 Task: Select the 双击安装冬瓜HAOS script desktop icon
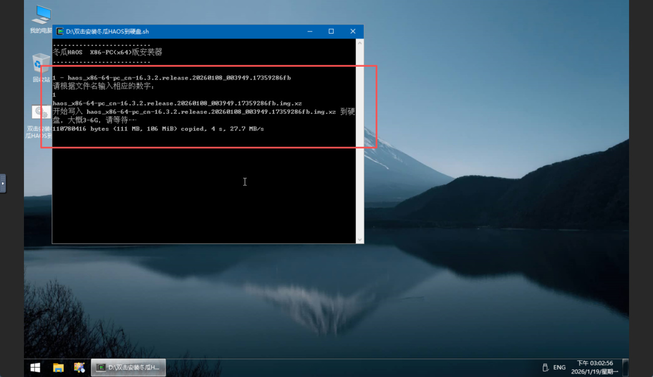coord(40,121)
